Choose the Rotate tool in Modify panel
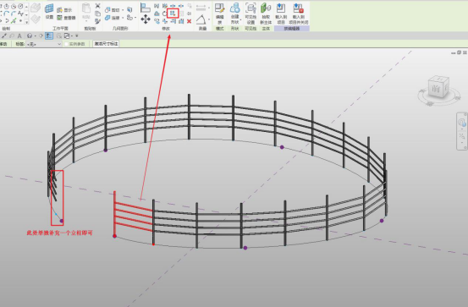468x307 pixels. pos(165,14)
